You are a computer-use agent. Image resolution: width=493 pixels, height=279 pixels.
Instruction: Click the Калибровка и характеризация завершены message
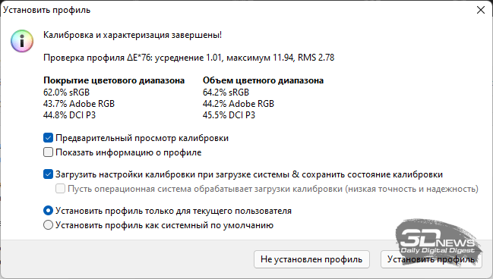[x=132, y=35]
